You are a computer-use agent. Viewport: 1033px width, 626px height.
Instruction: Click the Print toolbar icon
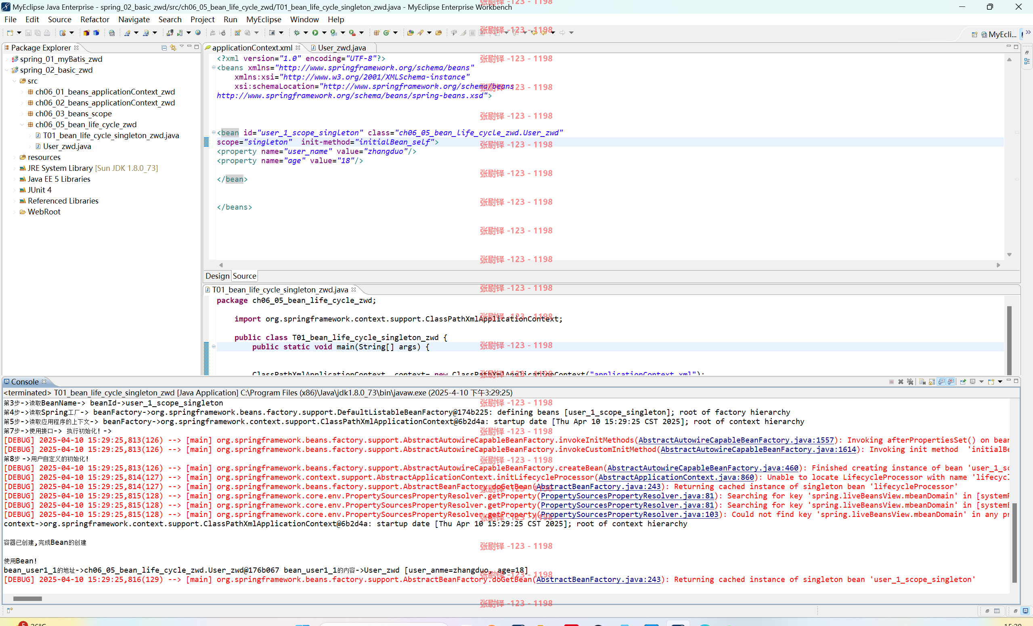47,33
